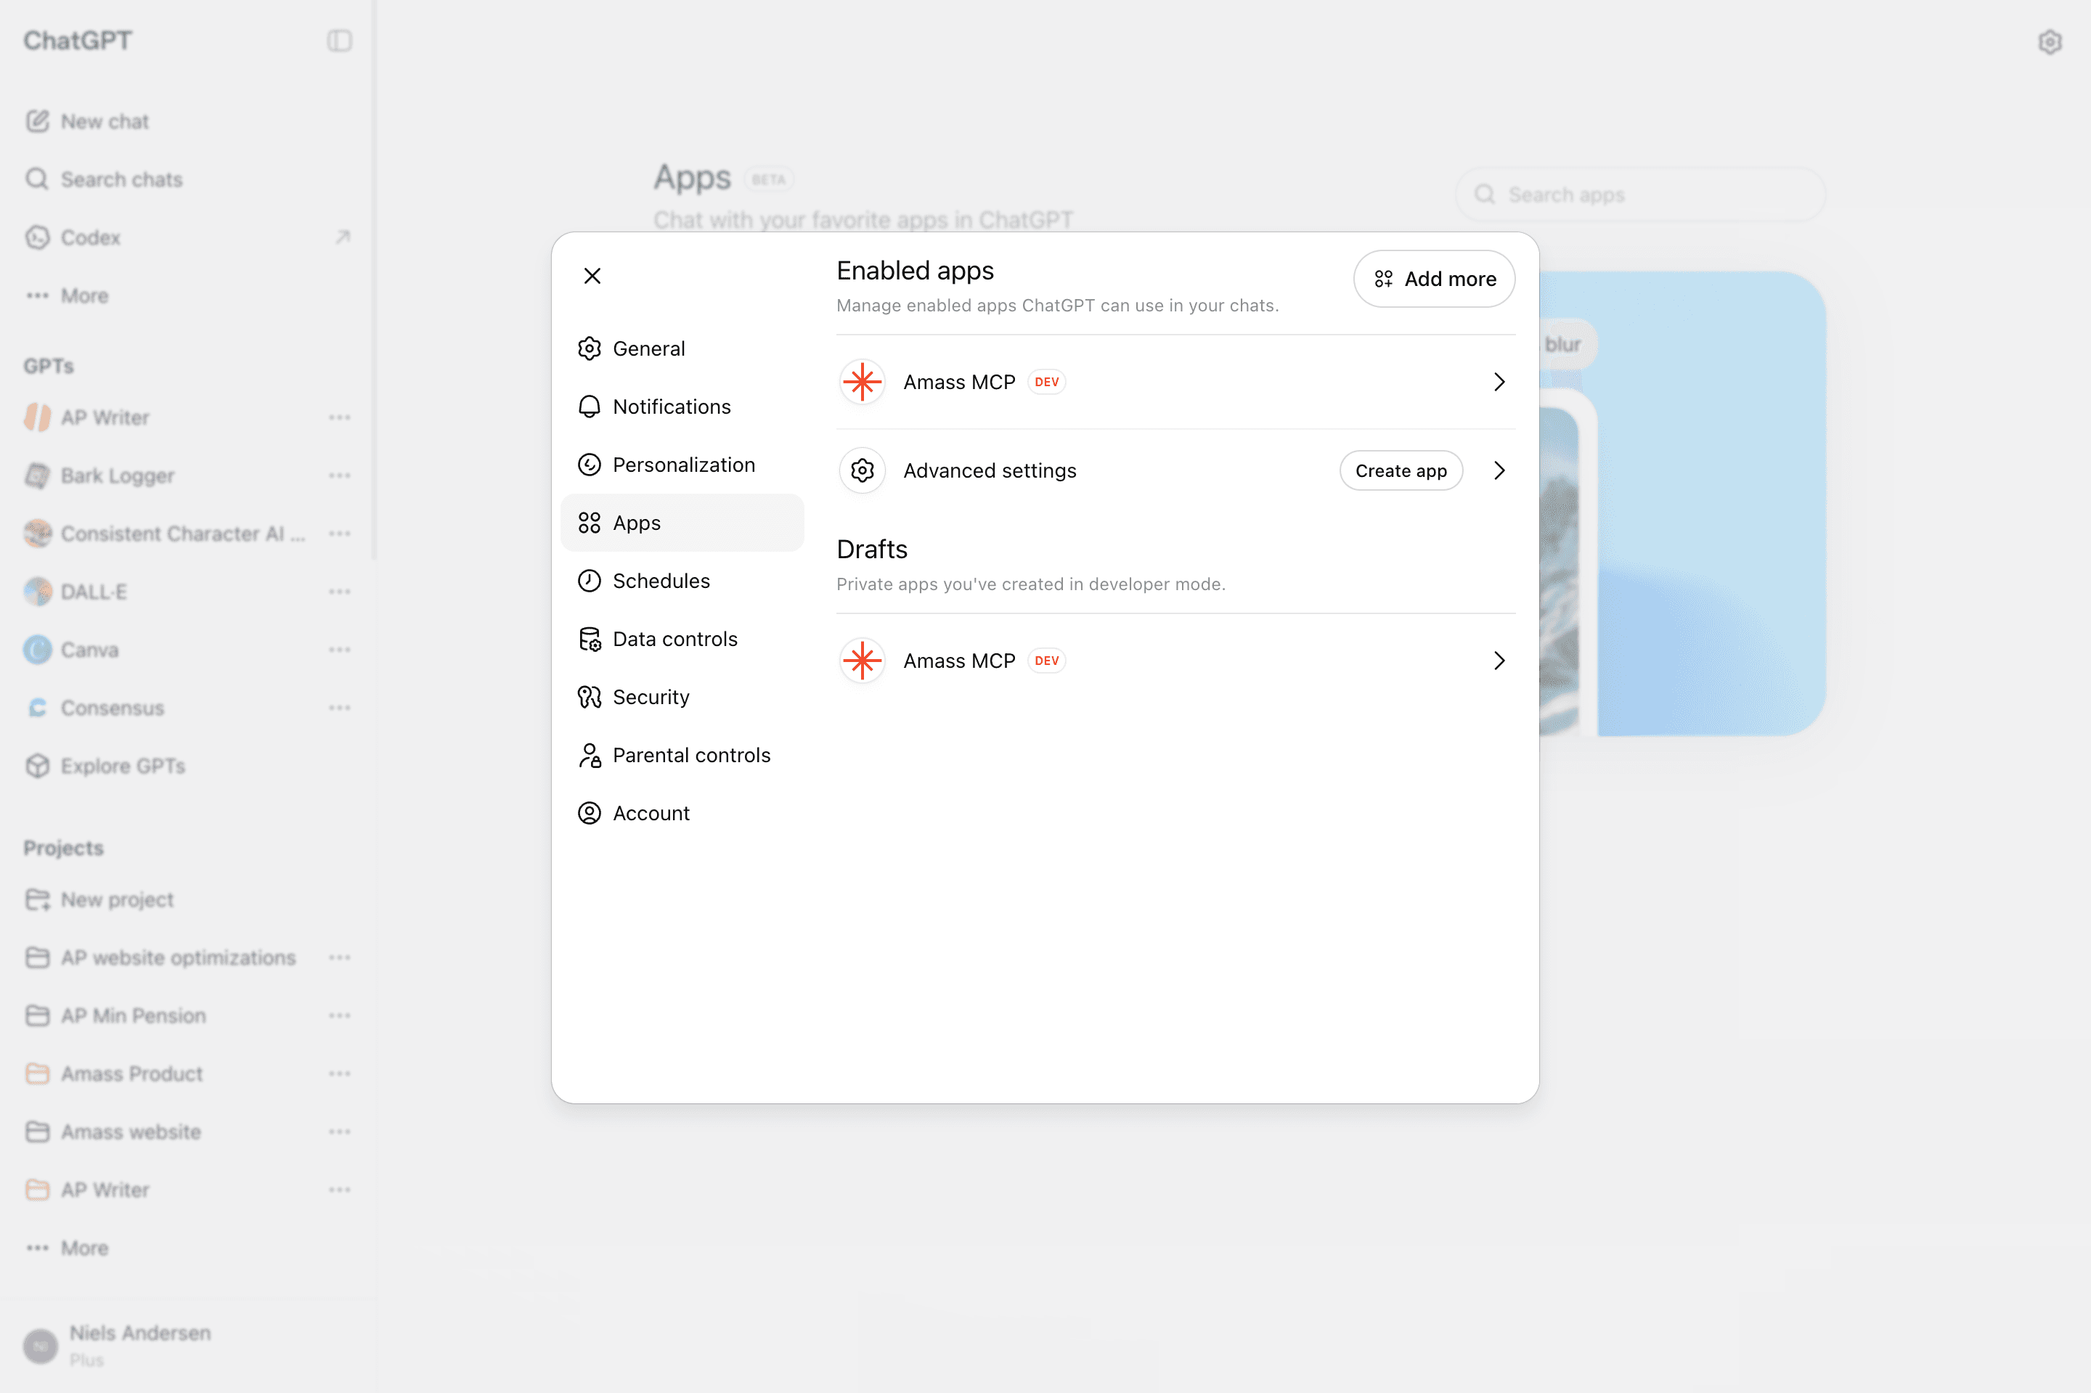Viewport: 2091px width, 1393px height.
Task: Click the ChatGPT logo title
Action: tap(77, 41)
